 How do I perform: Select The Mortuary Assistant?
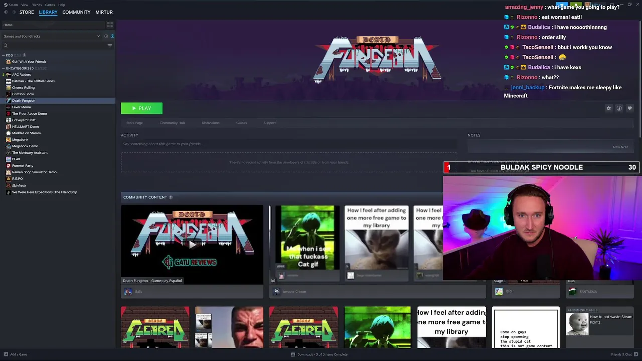30,153
